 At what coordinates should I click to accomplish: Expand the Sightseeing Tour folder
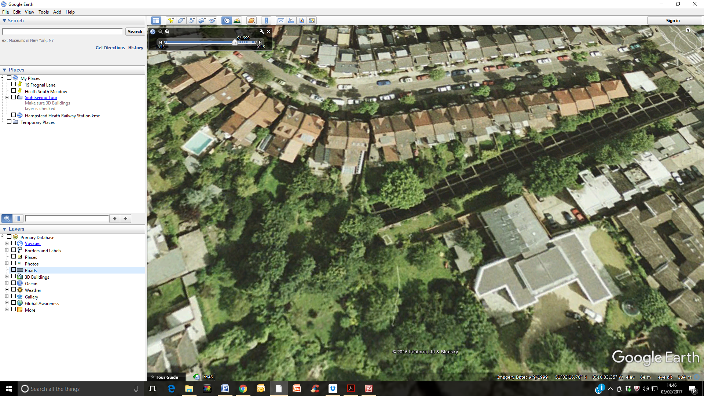7,97
